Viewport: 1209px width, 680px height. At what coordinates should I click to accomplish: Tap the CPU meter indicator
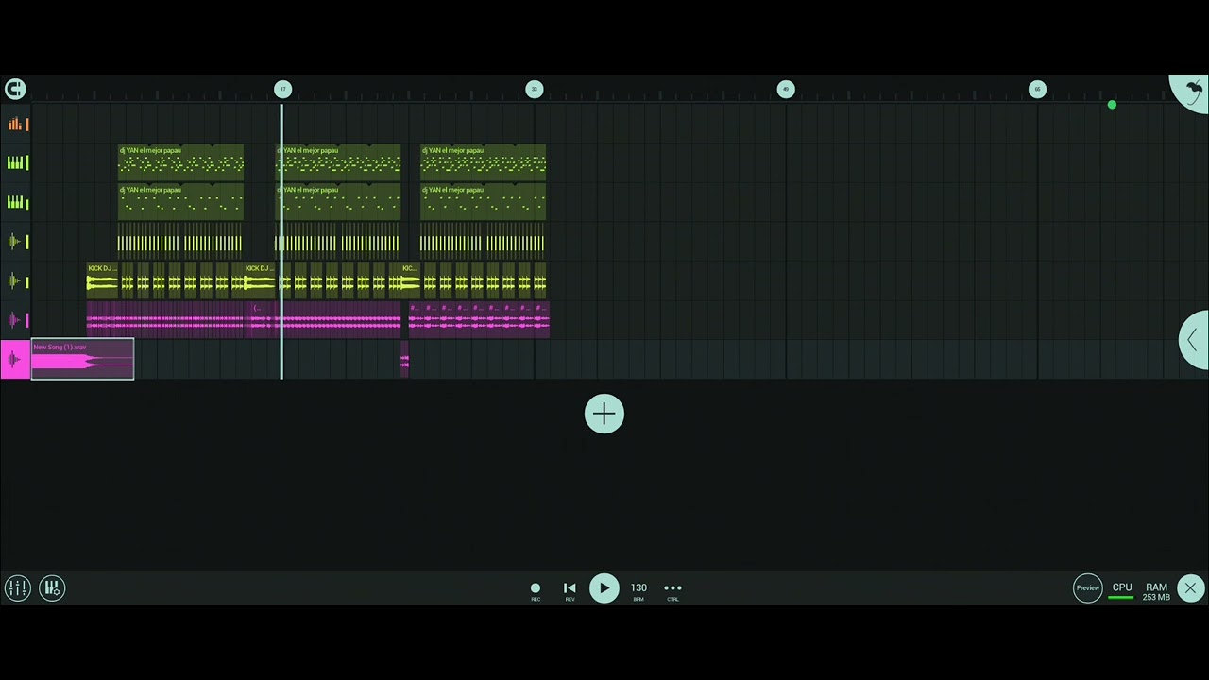coord(1121,590)
